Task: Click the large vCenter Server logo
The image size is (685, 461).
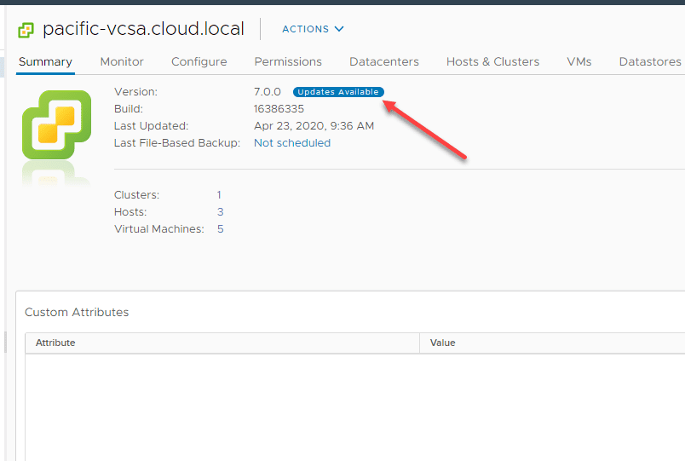Action: tap(56, 126)
